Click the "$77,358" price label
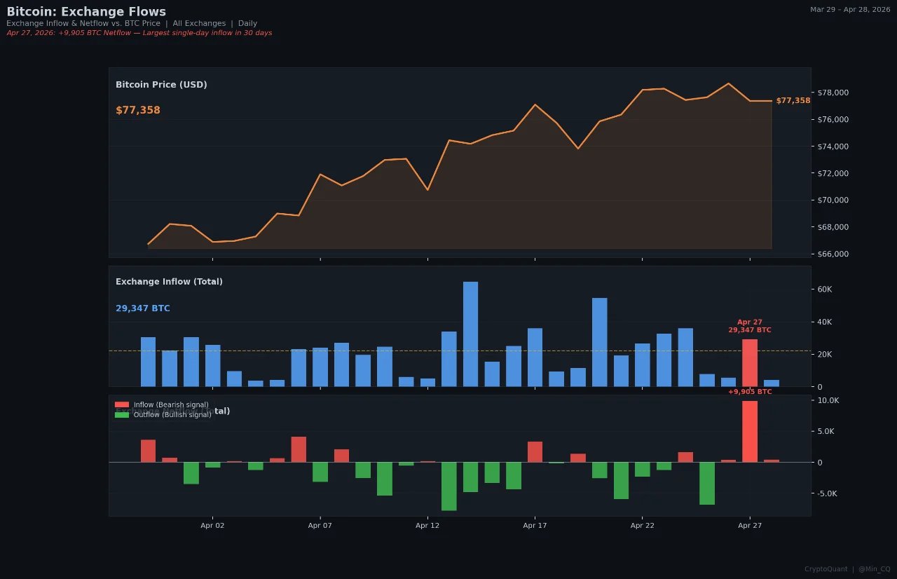The height and width of the screenshot is (579, 897). [793, 100]
